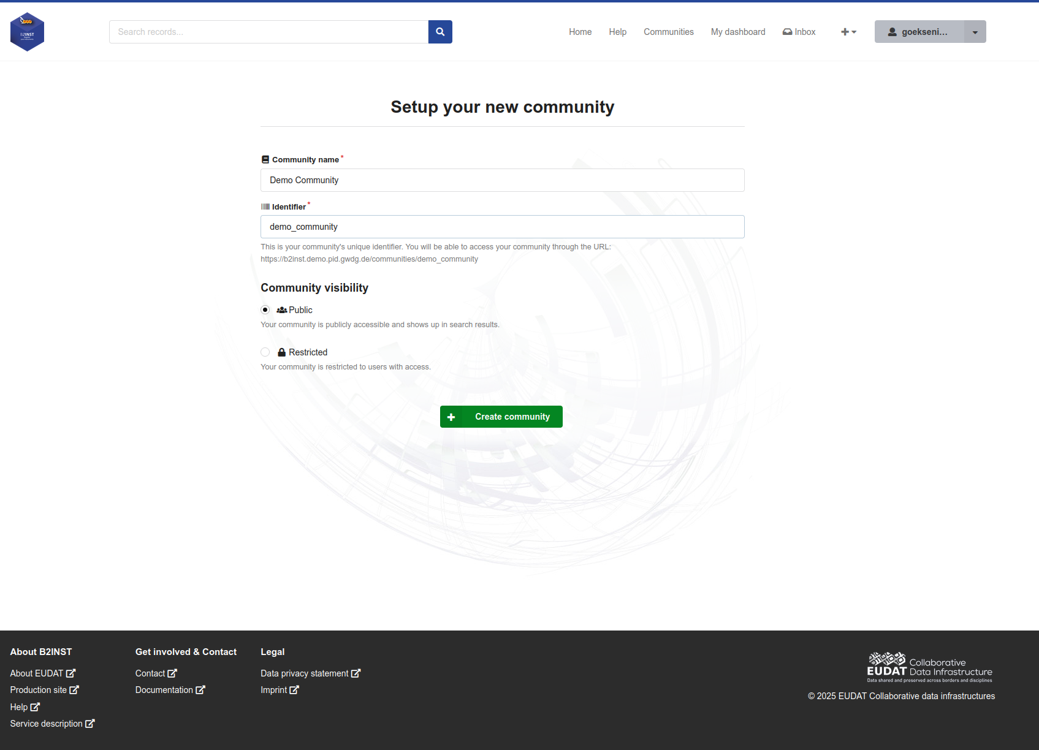Select the Restricted visibility radio button

pos(265,352)
